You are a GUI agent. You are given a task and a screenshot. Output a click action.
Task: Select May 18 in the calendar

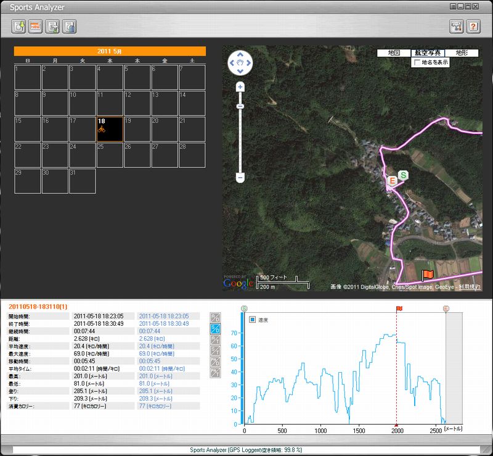tap(110, 129)
